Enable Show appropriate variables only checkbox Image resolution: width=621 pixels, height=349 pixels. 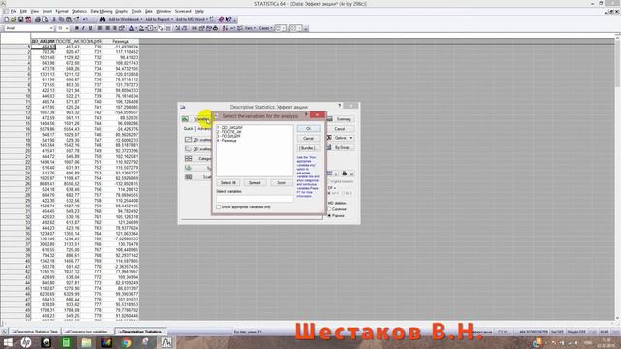coord(219,206)
